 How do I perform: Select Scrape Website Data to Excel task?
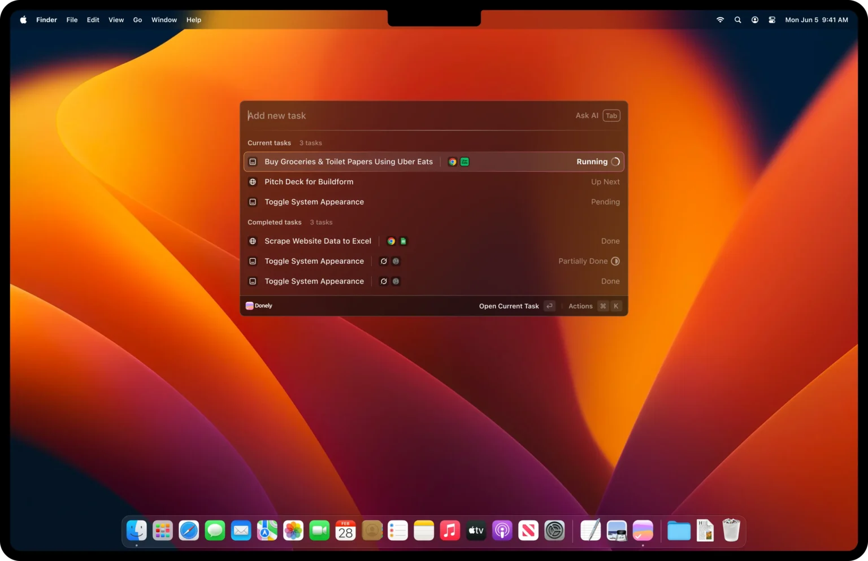[x=433, y=241]
